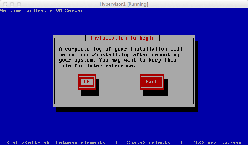Click the black drop shadow under the dialog

(127, 109)
